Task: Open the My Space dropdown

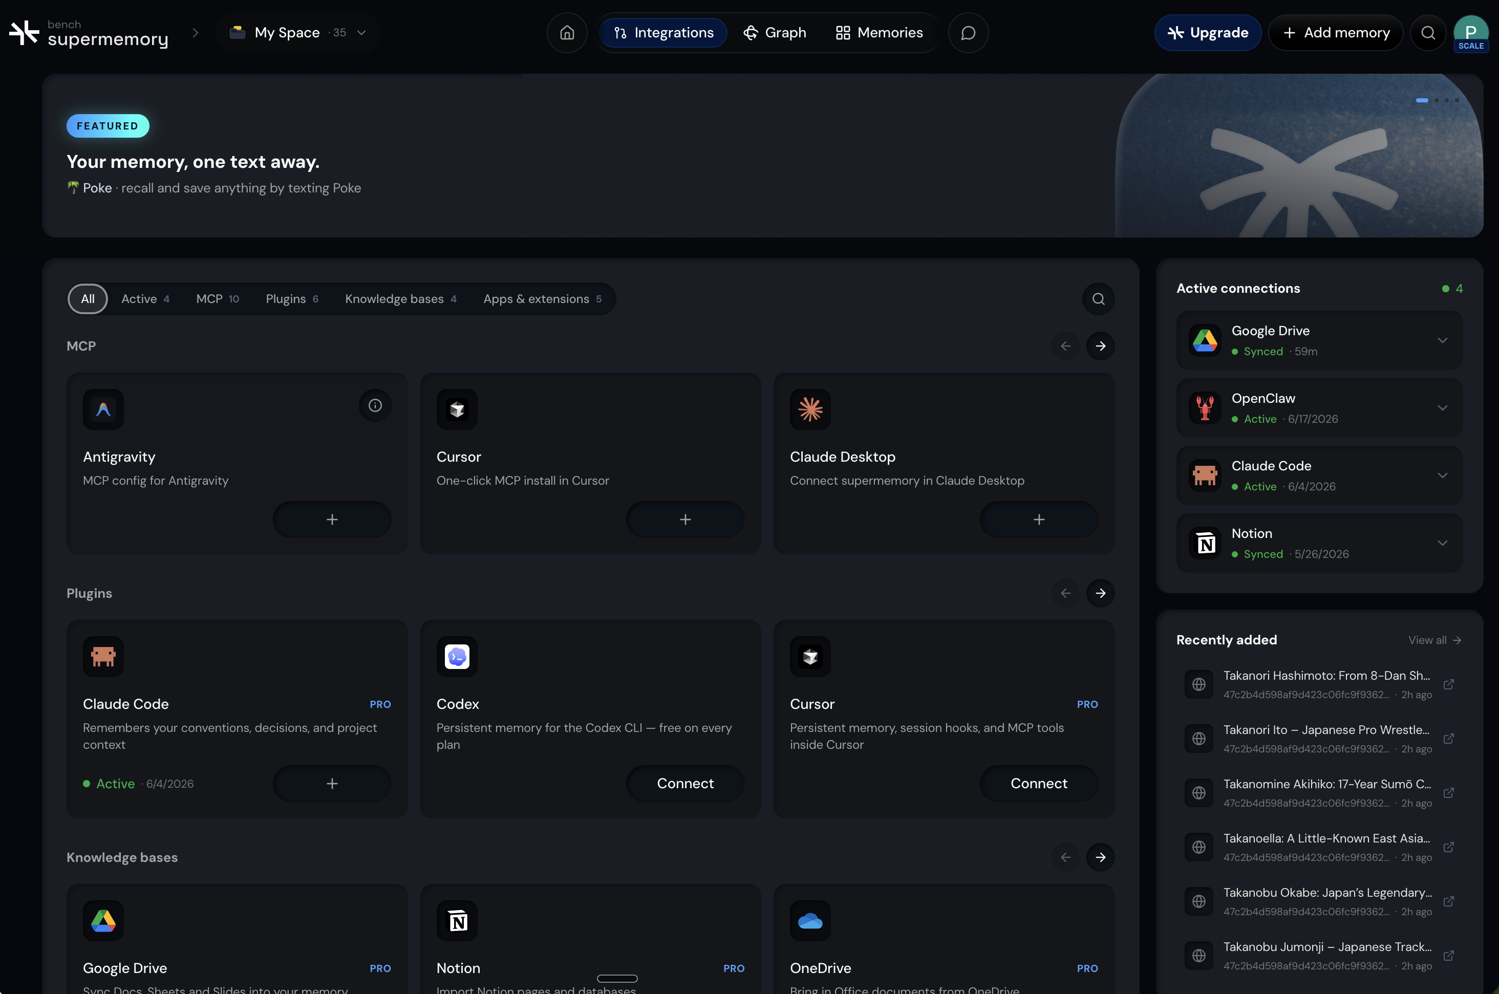Action: pyautogui.click(x=298, y=32)
